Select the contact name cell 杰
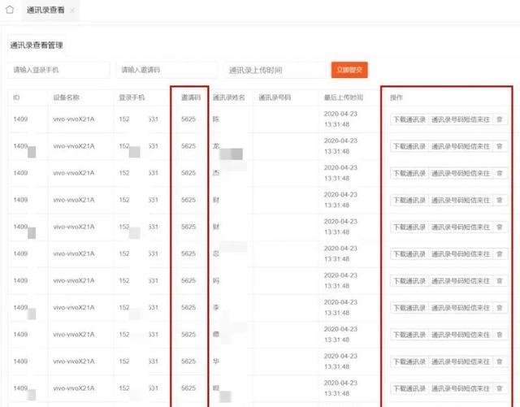The height and width of the screenshot is (407, 520). 216,173
